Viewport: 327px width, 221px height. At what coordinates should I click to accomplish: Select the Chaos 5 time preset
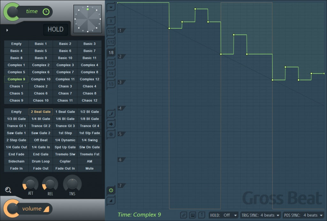(x=16, y=93)
